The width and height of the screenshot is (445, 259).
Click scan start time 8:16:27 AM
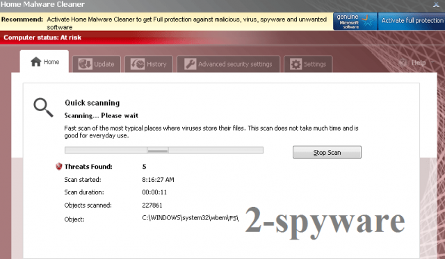(158, 180)
